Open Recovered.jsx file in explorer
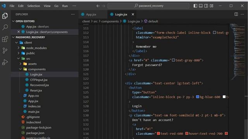Screen dimensions: 248x139 (x=45, y=85)
